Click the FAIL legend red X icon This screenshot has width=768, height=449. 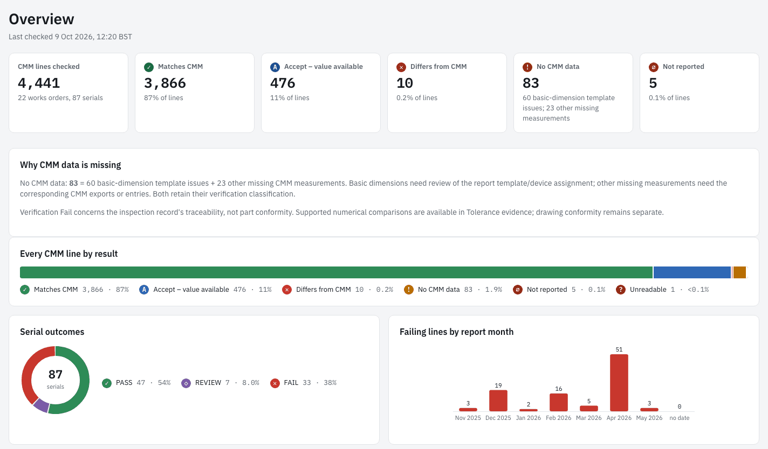coord(275,383)
